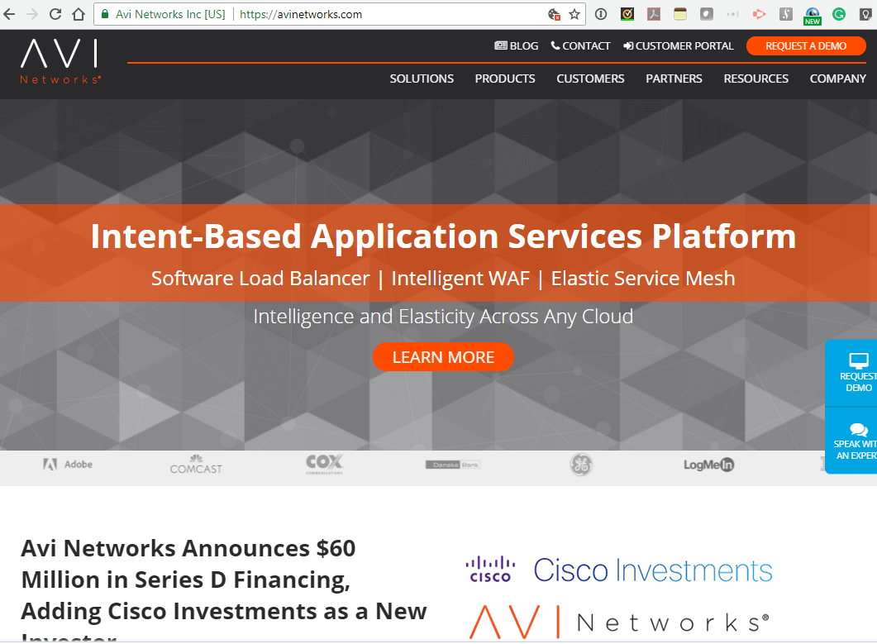Reload the page using the refresh icon

(55, 14)
